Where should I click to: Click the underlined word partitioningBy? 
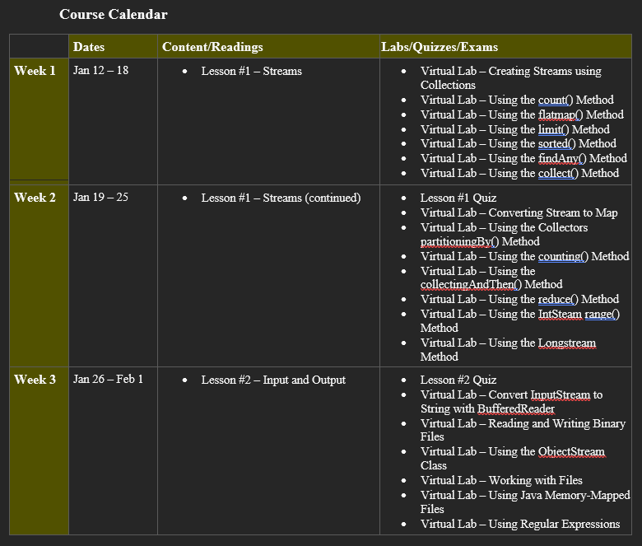tap(455, 241)
